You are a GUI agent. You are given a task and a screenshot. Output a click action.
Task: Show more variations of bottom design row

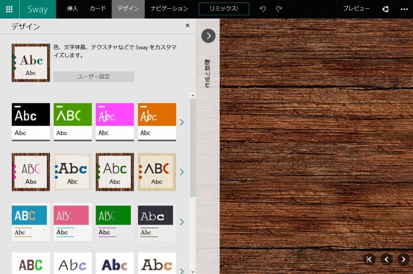coord(182,270)
